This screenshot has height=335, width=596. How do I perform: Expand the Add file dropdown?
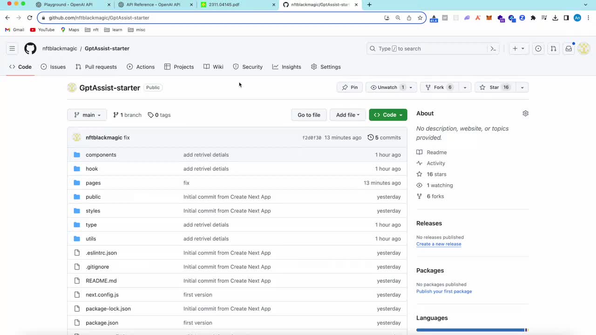click(x=348, y=115)
